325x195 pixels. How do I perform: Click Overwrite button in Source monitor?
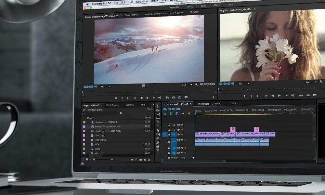pos(174,97)
